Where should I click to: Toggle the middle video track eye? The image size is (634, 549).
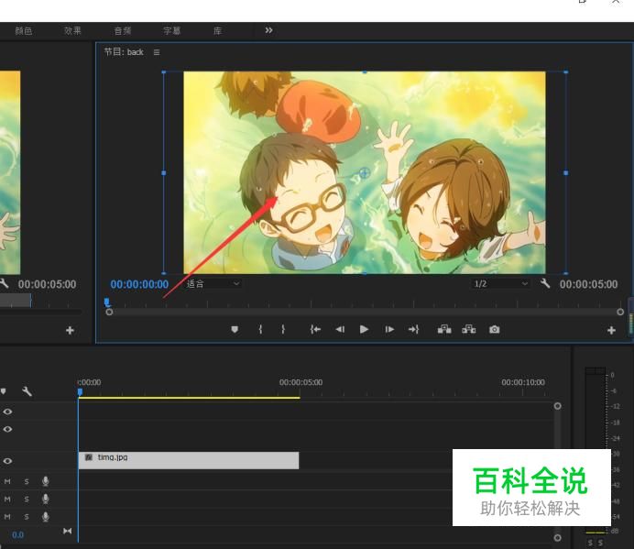coord(7,429)
